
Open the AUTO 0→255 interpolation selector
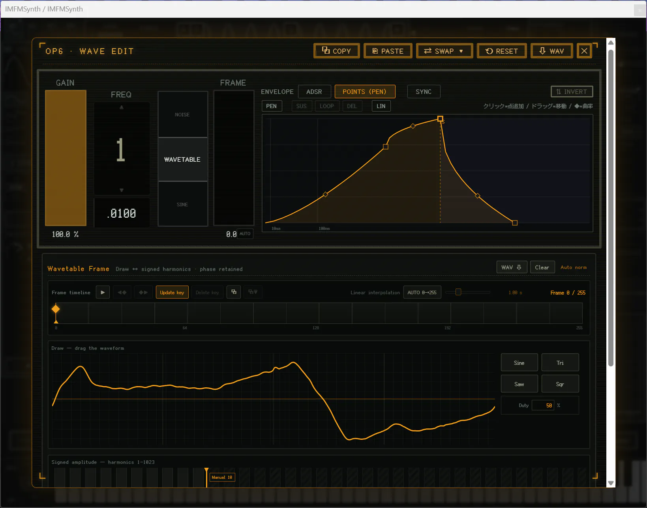coord(422,292)
